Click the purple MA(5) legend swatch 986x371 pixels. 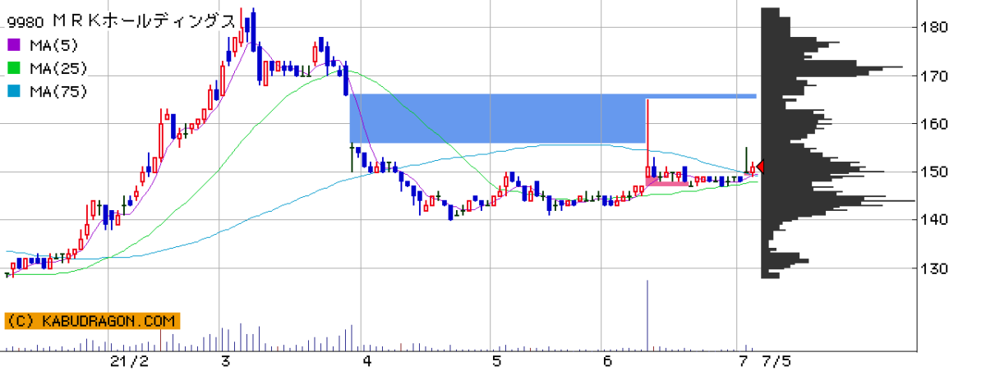click(13, 45)
